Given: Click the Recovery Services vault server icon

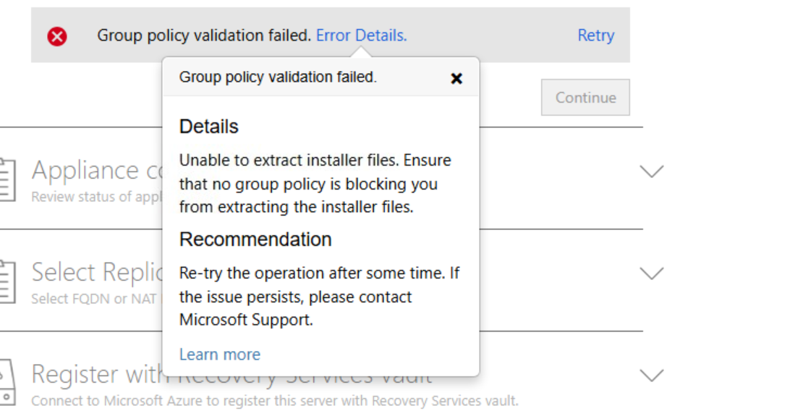Looking at the screenshot, I should tap(6, 383).
